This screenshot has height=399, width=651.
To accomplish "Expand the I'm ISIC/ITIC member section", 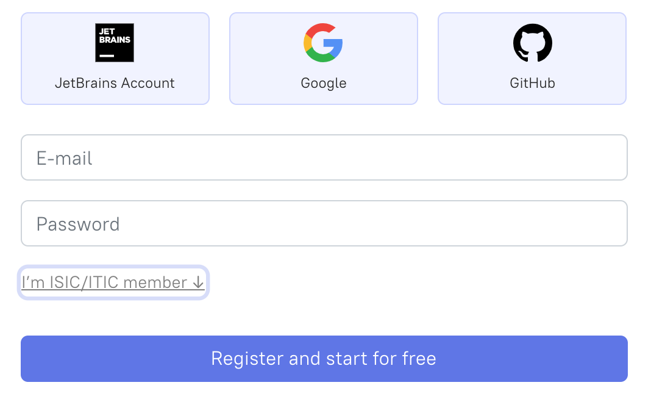I will (113, 282).
